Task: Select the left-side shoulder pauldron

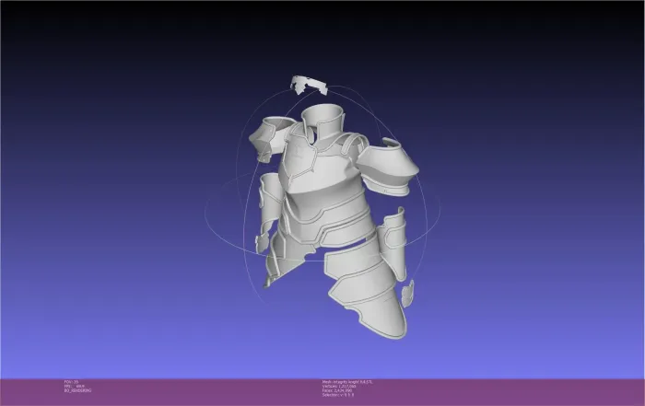Action: click(269, 138)
